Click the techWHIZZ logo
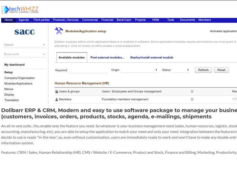This screenshot has height=169, width=237. (20, 9)
